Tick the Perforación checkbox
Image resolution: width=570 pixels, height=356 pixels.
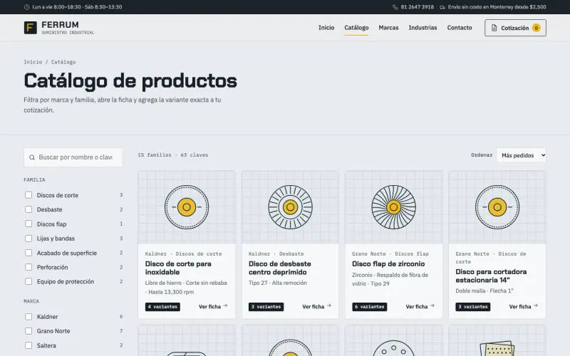[28, 267]
